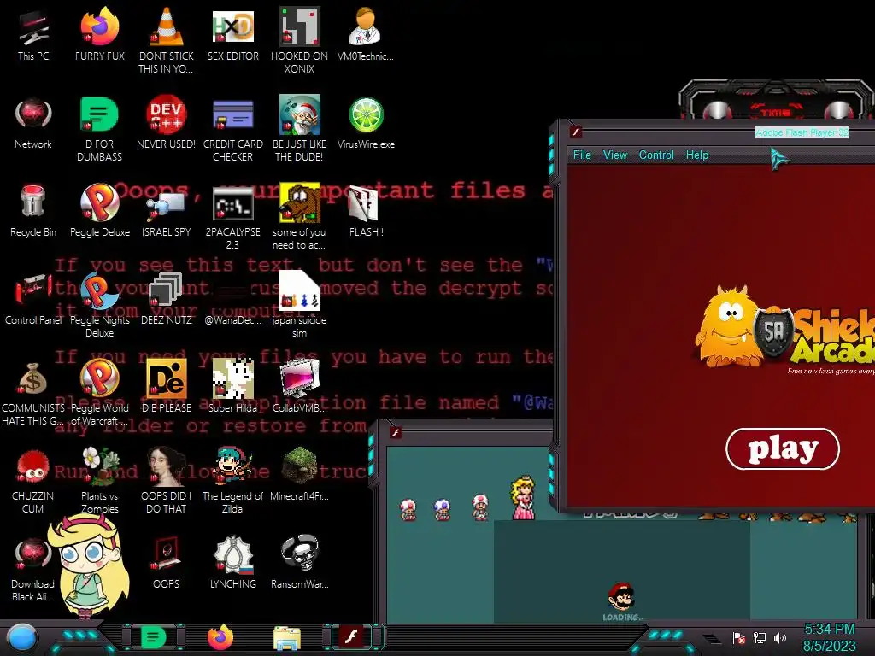875x656 pixels.
Task: Click the play button in Shiek Arcade
Action: tap(783, 449)
